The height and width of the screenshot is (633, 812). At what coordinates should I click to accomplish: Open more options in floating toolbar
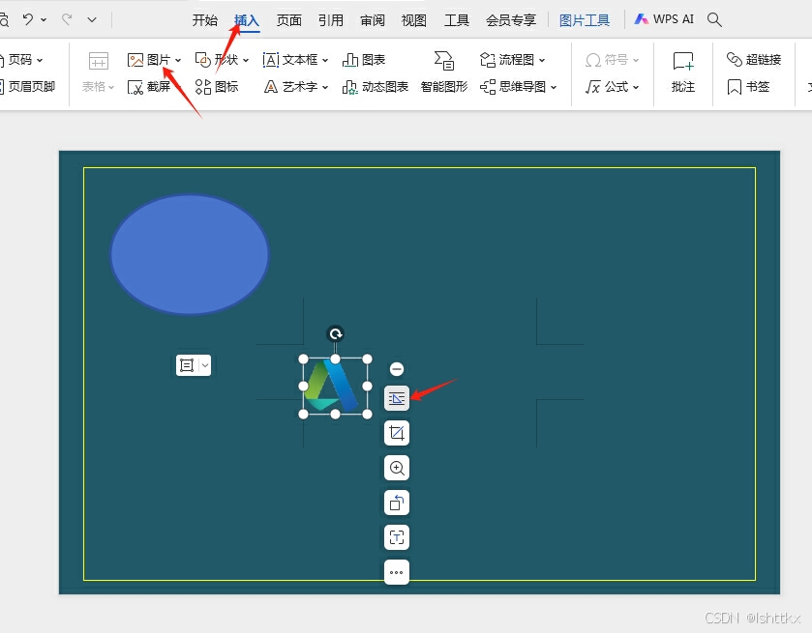tap(397, 572)
